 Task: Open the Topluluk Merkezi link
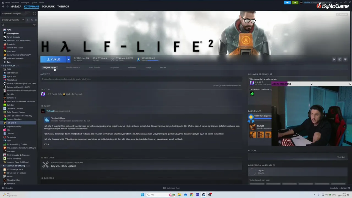tap(73, 67)
